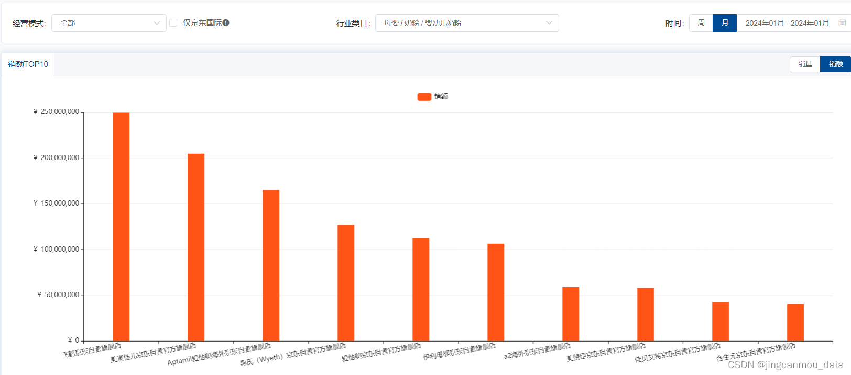
Task: Click the 美素佳儿京东自营官方旗舰店 axis label
Action: (x=154, y=353)
